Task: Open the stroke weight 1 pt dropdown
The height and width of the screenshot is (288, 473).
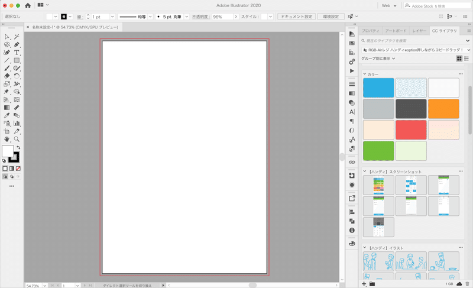Action: [x=112, y=17]
